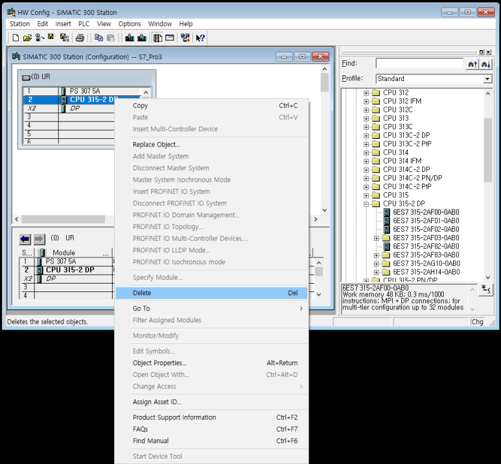This screenshot has height=464, width=501.
Task: Click the search up binoculars icon
Action: (472, 64)
